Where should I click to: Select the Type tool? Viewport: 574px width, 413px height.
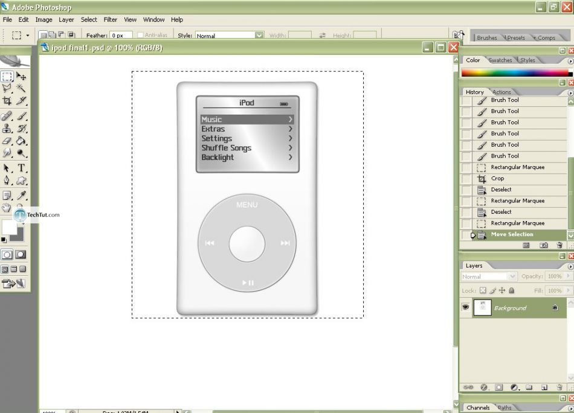click(21, 168)
